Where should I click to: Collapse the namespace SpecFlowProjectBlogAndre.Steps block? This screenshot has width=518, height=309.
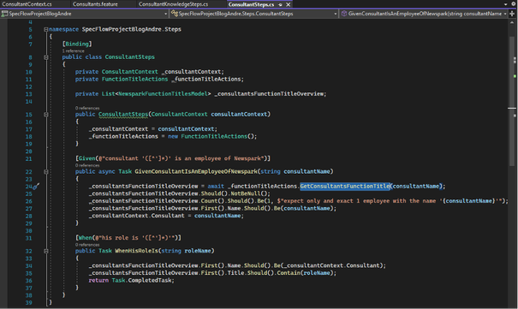46,29
